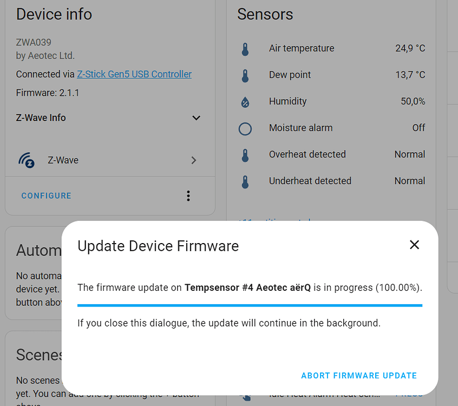The height and width of the screenshot is (406, 458).
Task: Click the Moisture alarm circle icon
Action: 245,128
